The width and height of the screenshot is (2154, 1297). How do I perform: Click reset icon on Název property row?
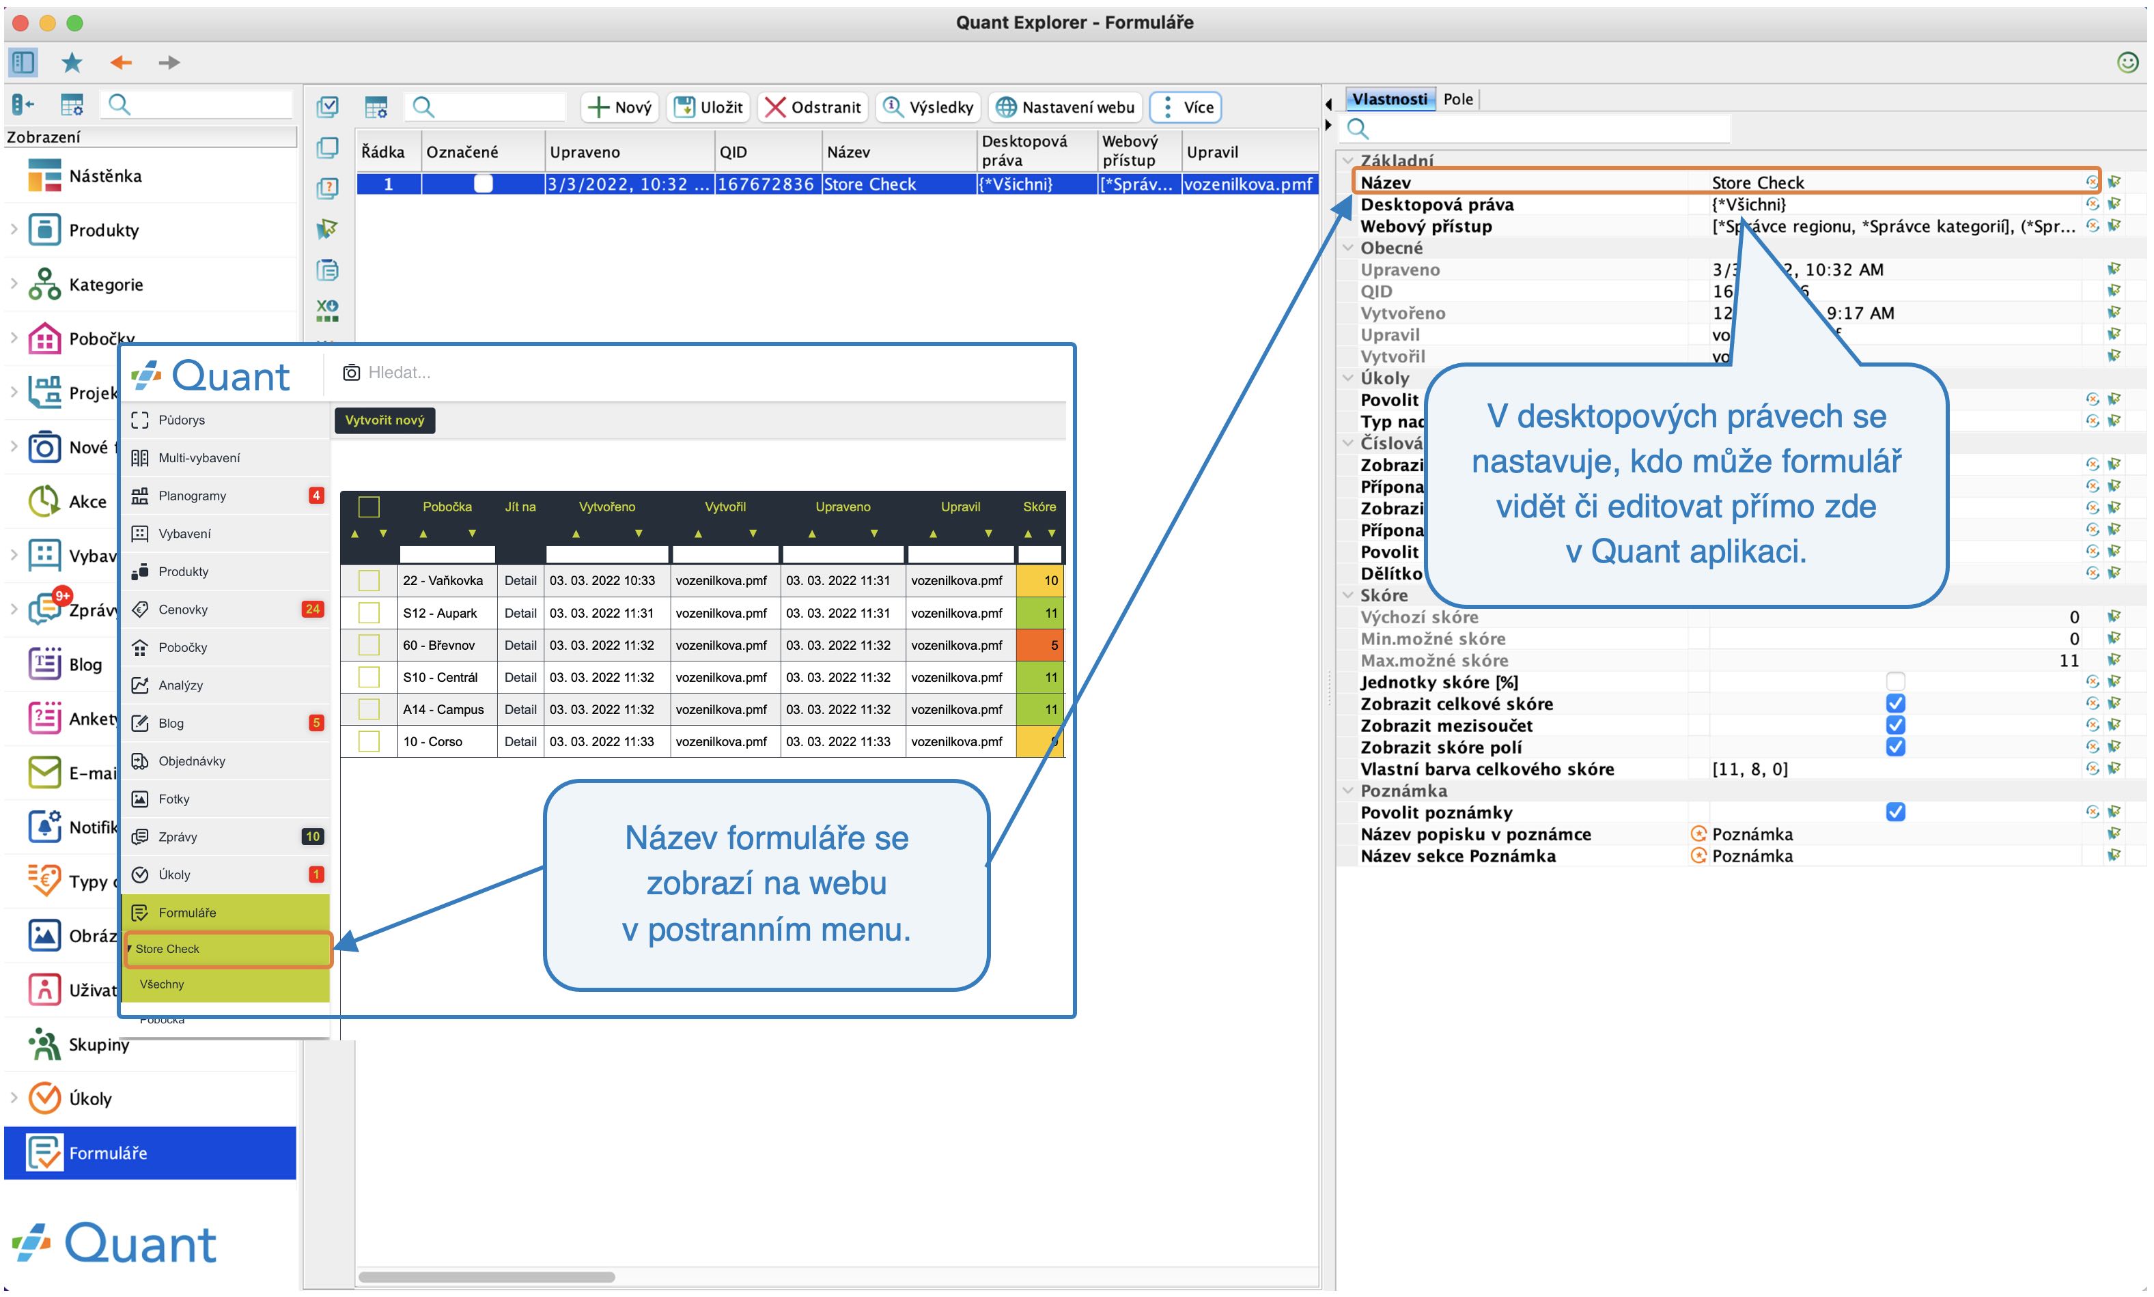coord(2091,182)
